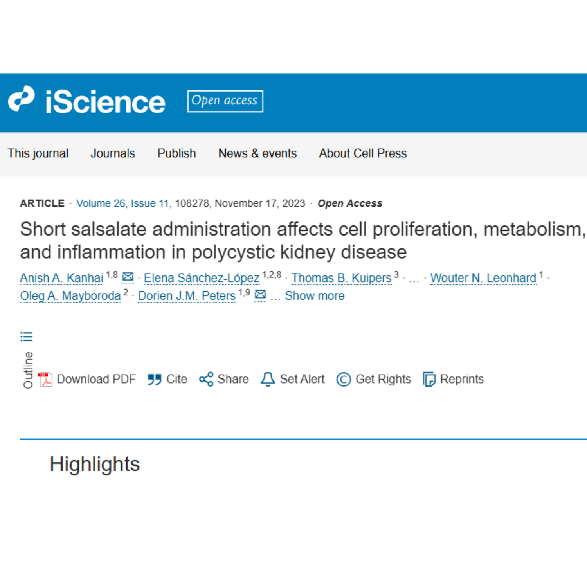587x587 pixels.
Task: Click the Share icon
Action: pyautogui.click(x=206, y=379)
